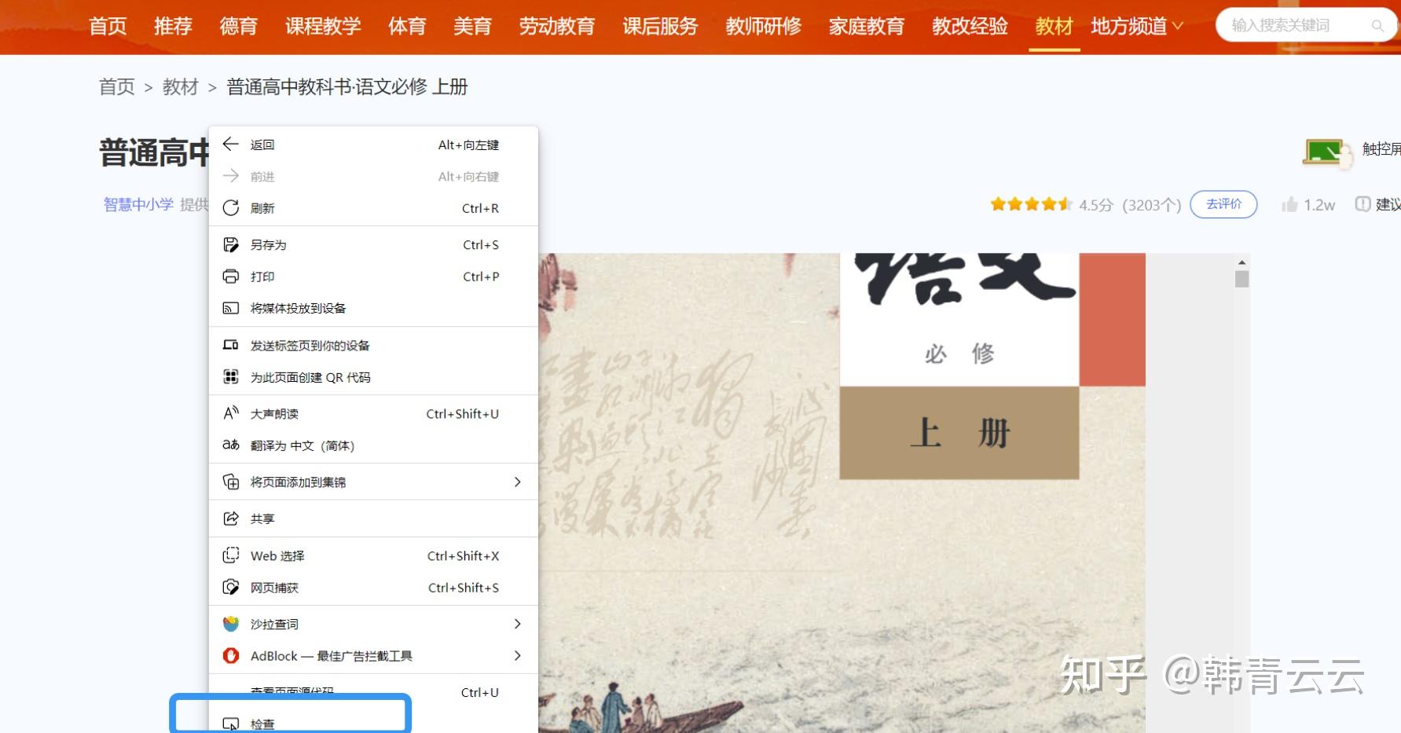Image resolution: width=1401 pixels, height=733 pixels.
Task: Open the 首页 navigation tab
Action: pyautogui.click(x=108, y=26)
